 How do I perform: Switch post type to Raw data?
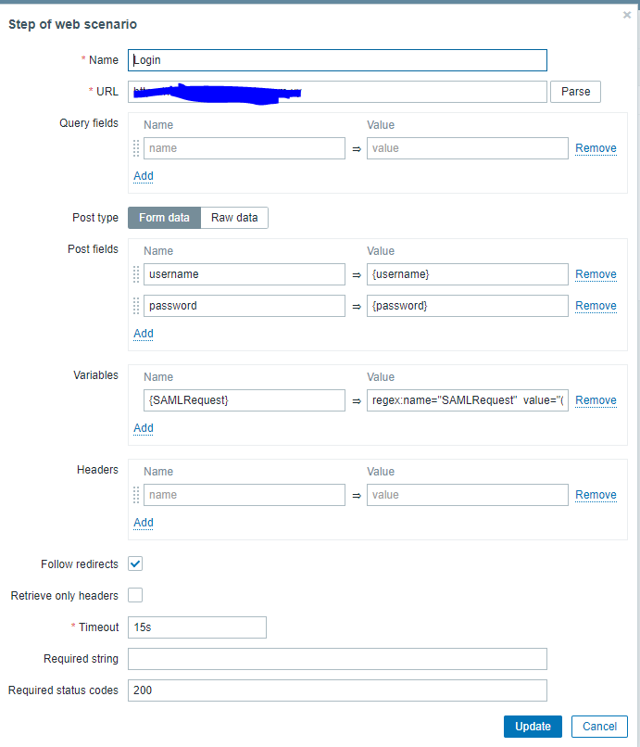[x=234, y=218]
